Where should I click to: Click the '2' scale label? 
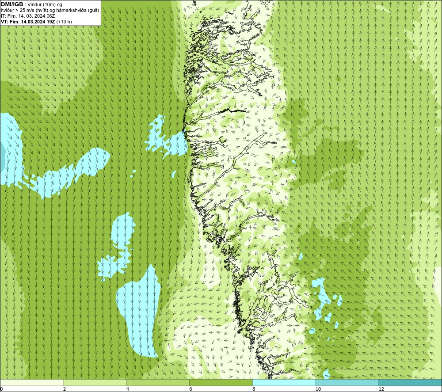[65, 389]
